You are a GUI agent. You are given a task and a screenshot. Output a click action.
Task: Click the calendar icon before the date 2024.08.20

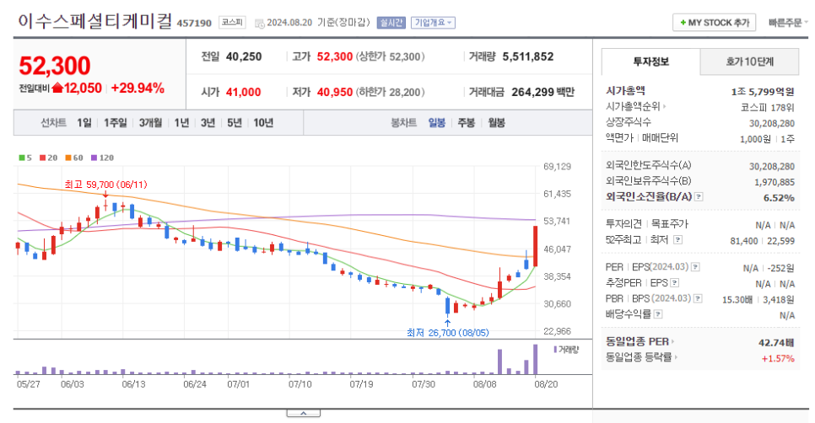click(x=259, y=24)
